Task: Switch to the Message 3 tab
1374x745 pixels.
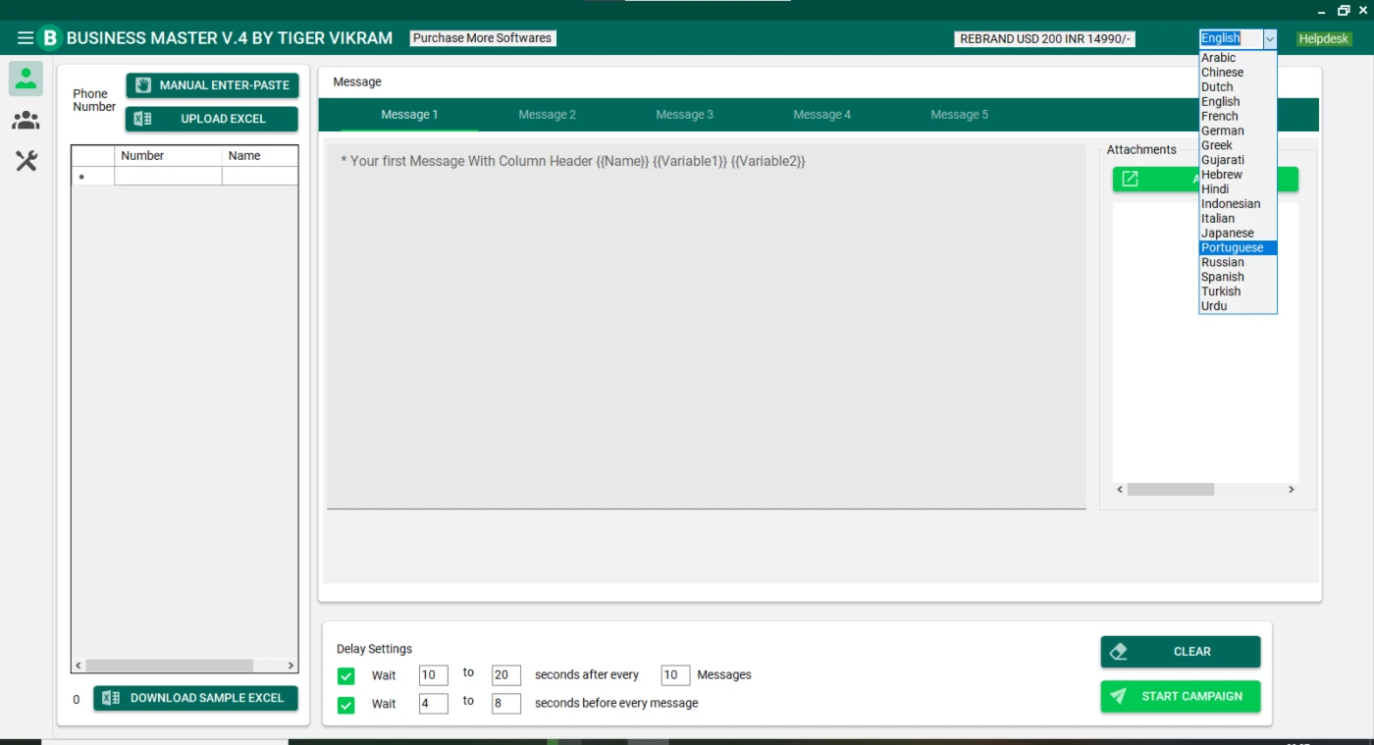Action: tap(684, 115)
